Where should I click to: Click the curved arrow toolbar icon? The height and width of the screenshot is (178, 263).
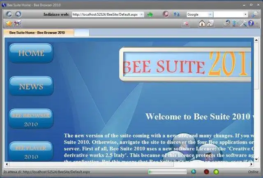click(227, 23)
